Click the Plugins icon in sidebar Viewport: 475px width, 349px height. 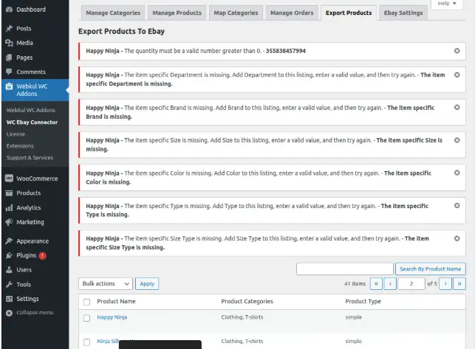click(x=8, y=255)
